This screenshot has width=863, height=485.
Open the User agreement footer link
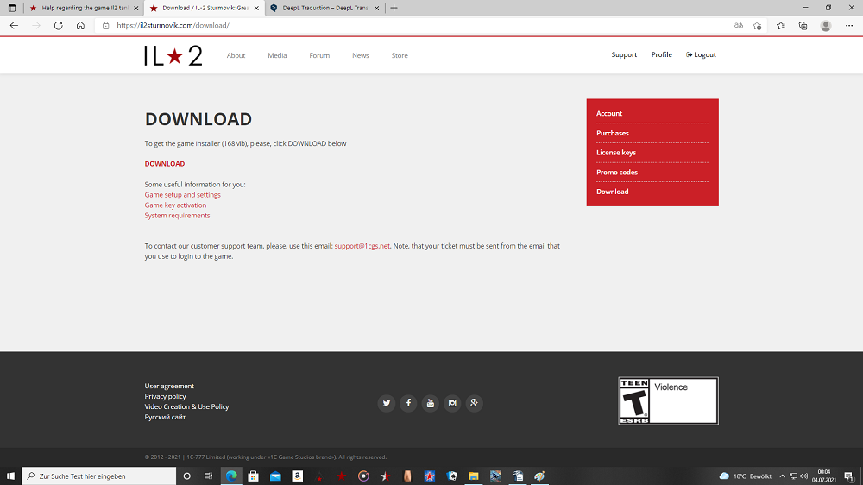point(169,386)
